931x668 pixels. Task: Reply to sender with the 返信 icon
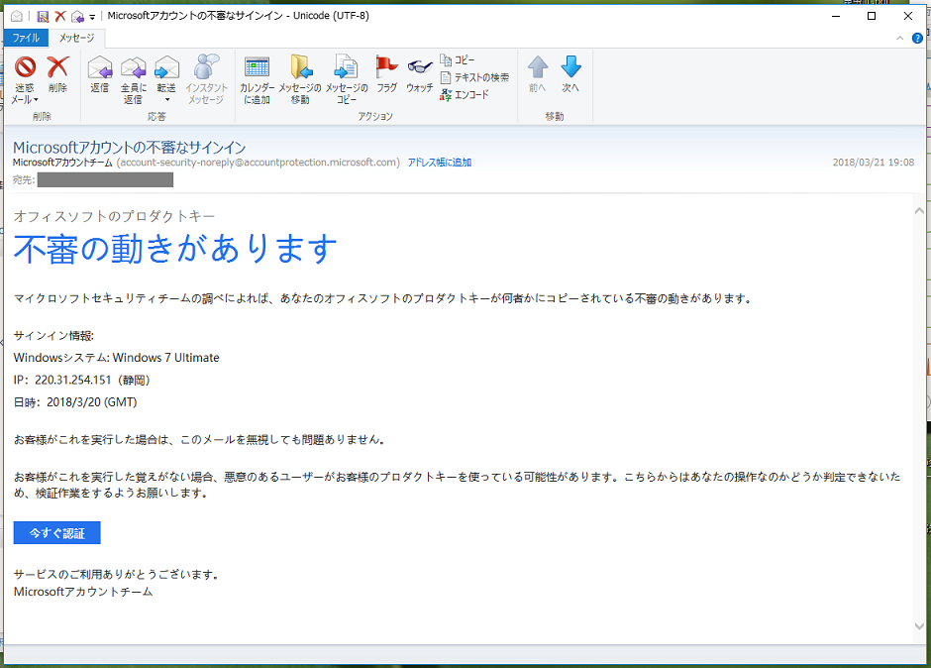[100, 75]
